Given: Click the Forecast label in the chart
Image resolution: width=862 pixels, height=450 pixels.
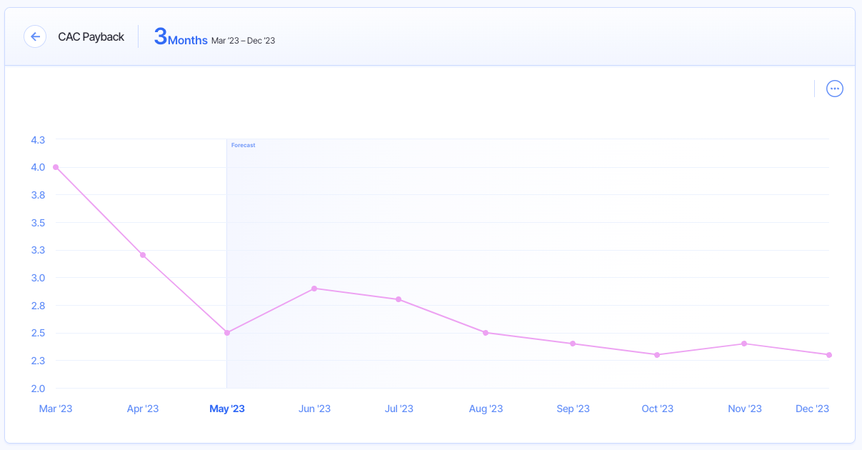Looking at the screenshot, I should point(243,145).
